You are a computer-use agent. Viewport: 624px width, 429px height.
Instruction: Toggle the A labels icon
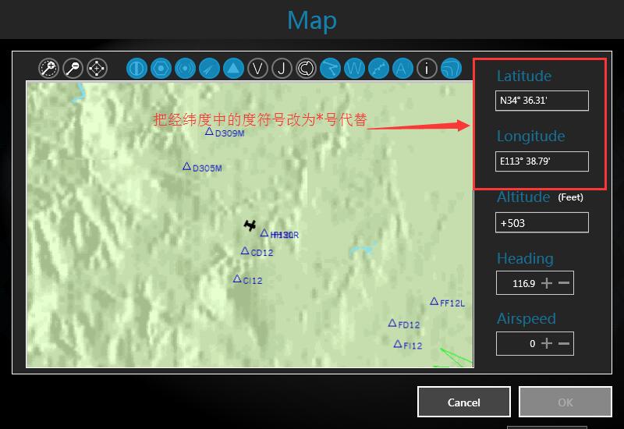coord(402,69)
